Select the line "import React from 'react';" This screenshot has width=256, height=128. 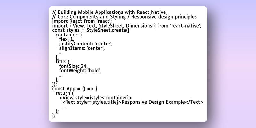[x=82, y=21]
